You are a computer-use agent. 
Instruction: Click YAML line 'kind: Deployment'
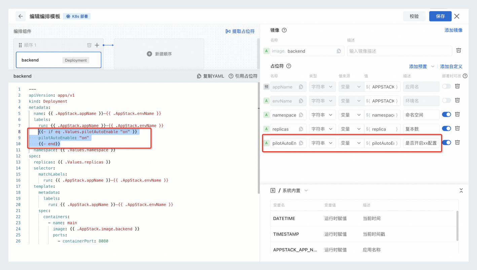point(48,102)
